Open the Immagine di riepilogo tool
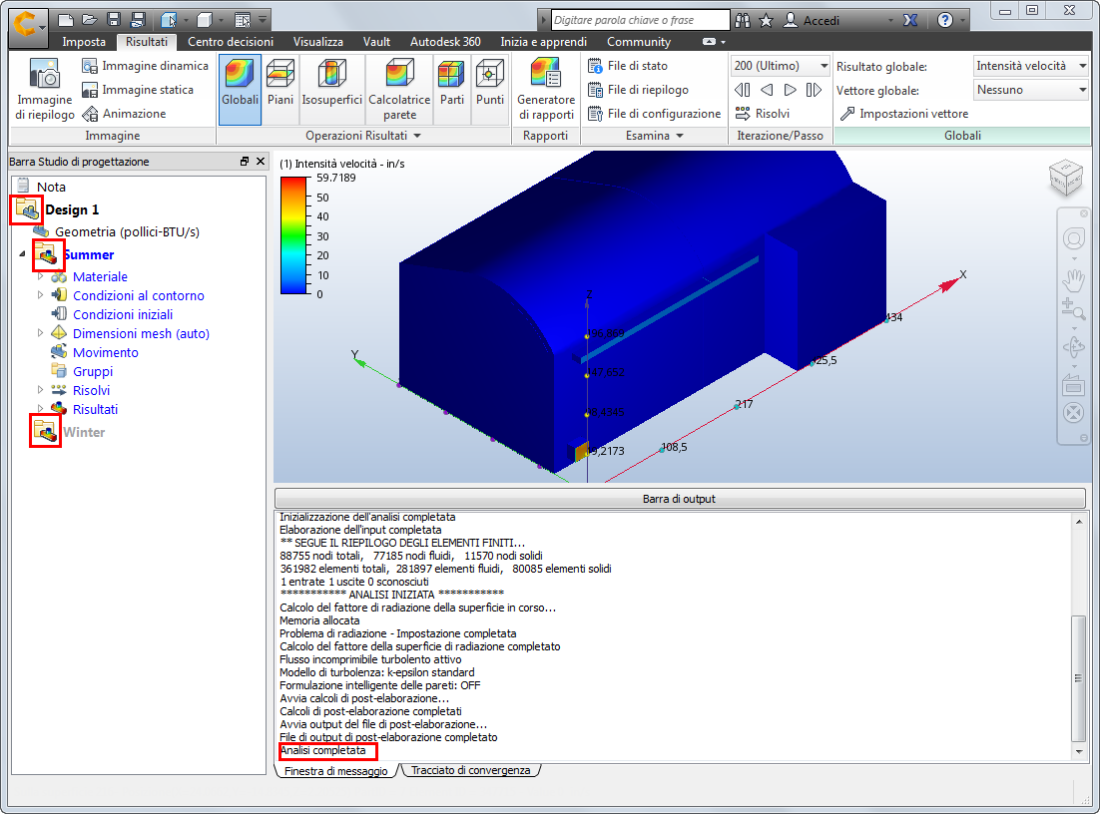This screenshot has height=814, width=1100. [44, 90]
